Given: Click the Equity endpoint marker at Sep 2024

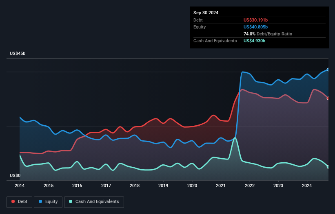Looking at the screenshot, I should click(328, 70).
